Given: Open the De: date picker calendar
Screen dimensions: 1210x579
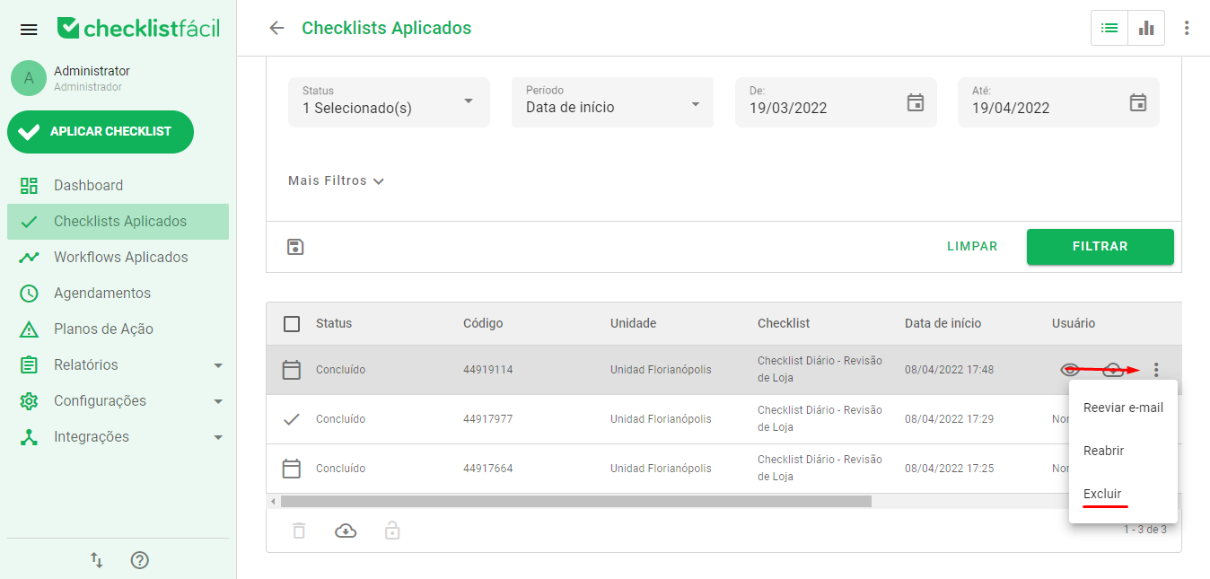Looking at the screenshot, I should (x=915, y=101).
